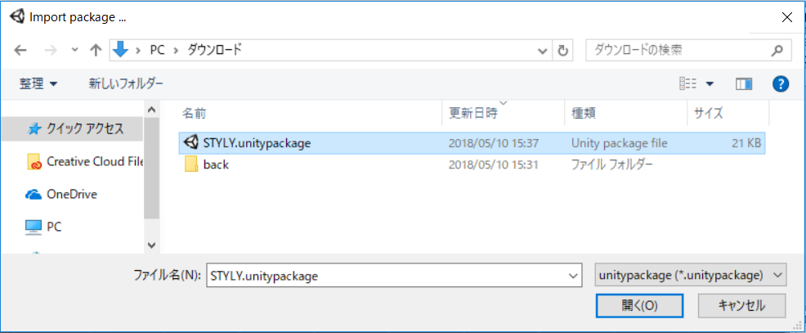806x333 pixels.
Task: Open OneDrive in the navigation pane
Action: pos(61,194)
